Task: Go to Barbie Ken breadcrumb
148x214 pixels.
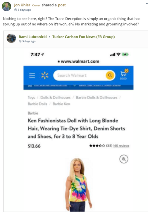Action: click(x=61, y=104)
